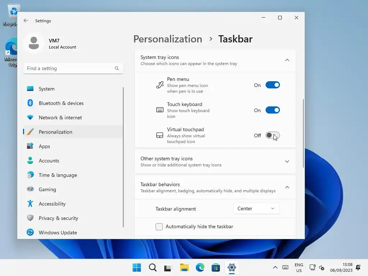Open Task View on the taskbar
368x276 pixels.
click(168, 267)
